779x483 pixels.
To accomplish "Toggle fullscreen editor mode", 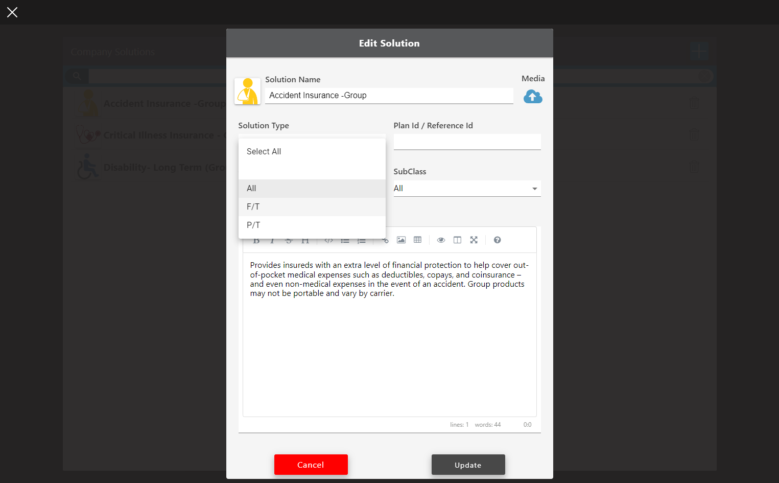I will click(x=474, y=240).
